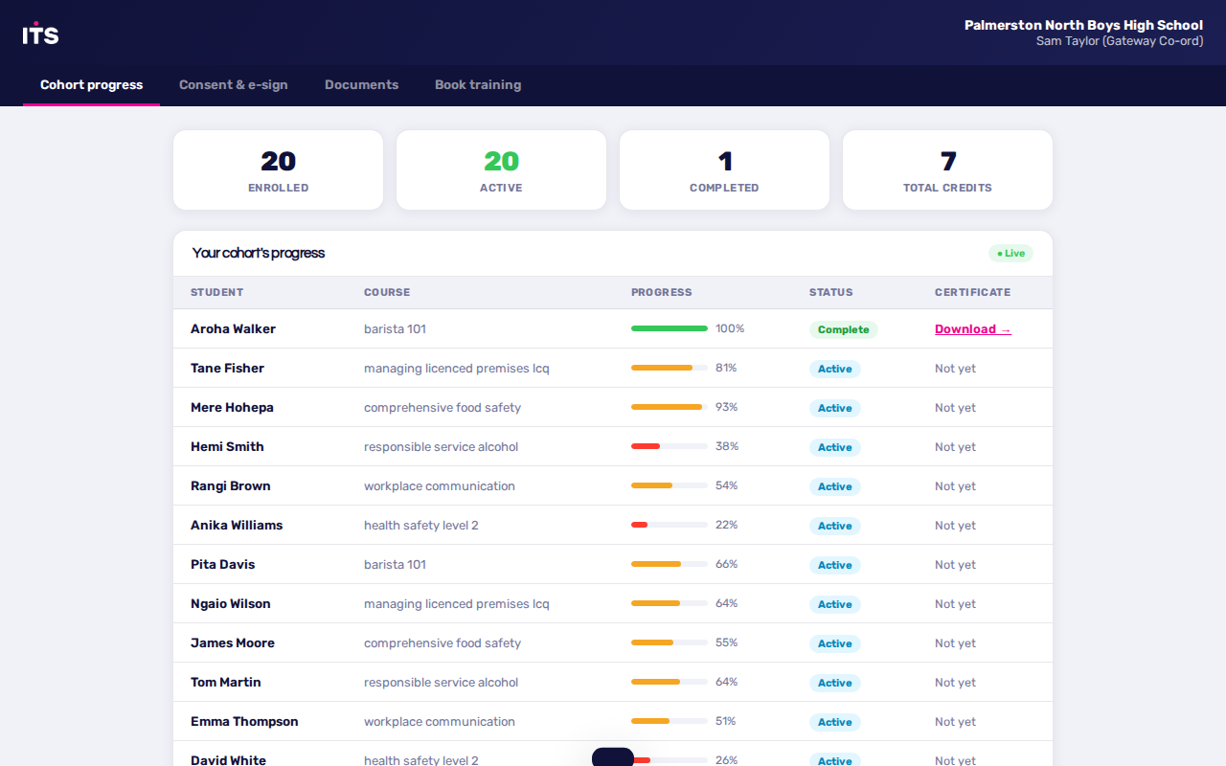The height and width of the screenshot is (766, 1226).
Task: Open the Documents tab
Action: pos(361,85)
